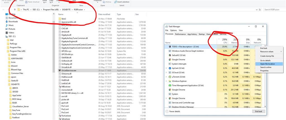The height and width of the screenshot is (120, 286).
Task: Switch to the Startup tab
Action: pos(202,34)
